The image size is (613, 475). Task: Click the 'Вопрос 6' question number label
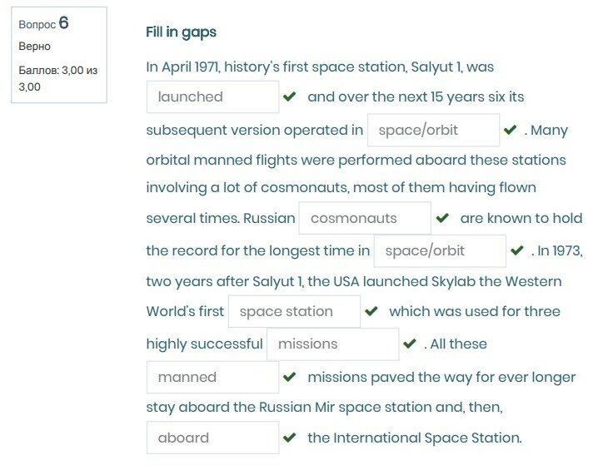click(43, 23)
